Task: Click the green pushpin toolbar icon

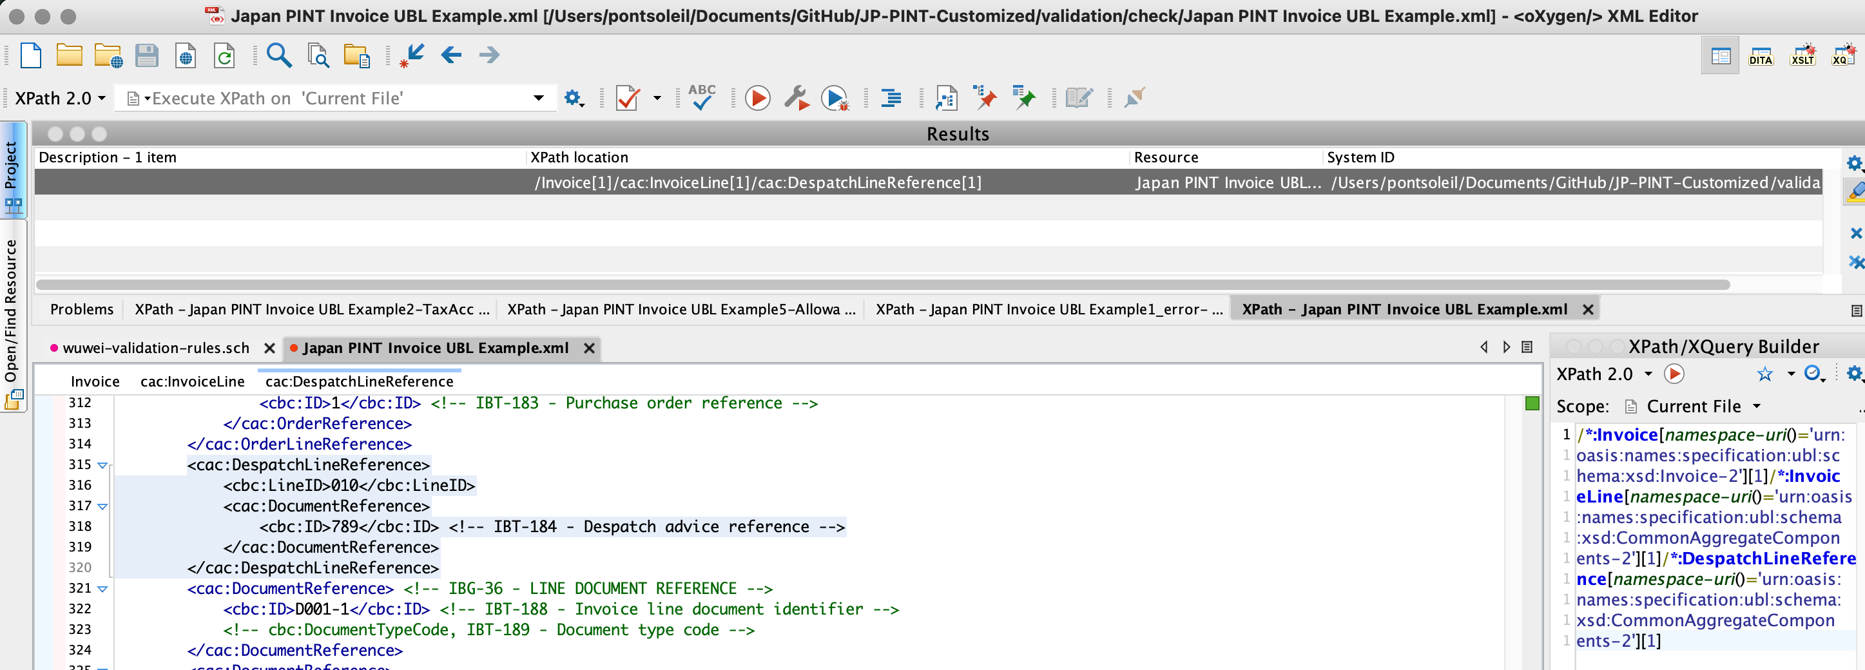Action: (x=1024, y=98)
